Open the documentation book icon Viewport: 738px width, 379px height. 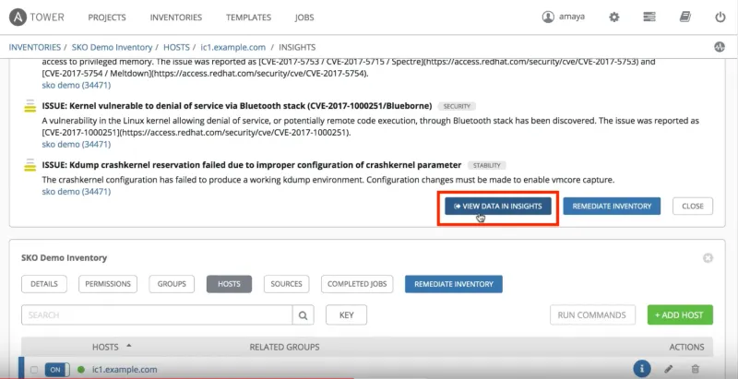[684, 18]
